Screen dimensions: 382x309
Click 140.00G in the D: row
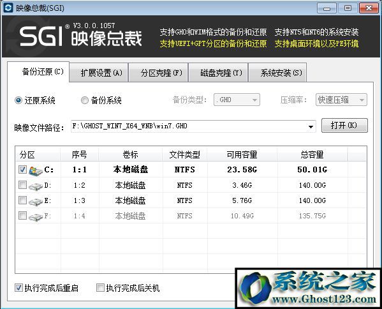(x=312, y=185)
